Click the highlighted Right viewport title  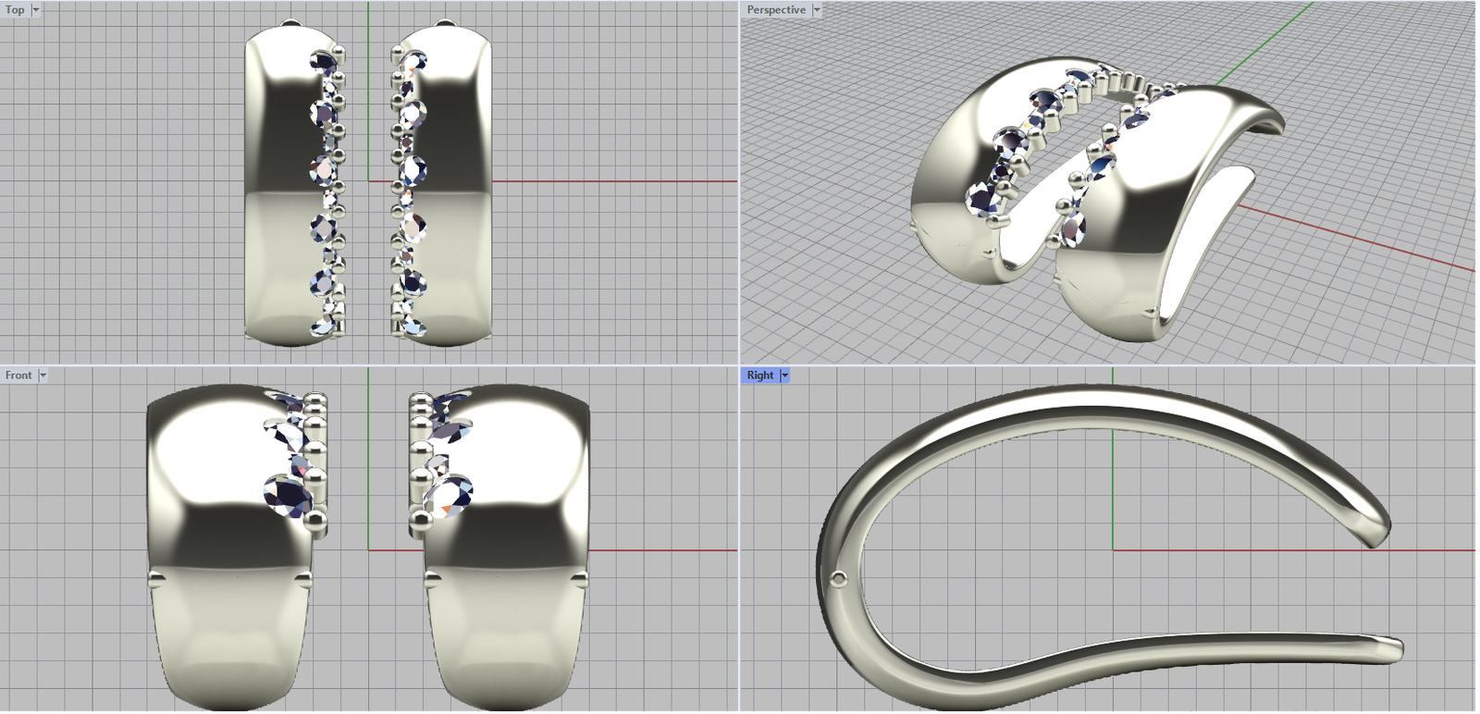coord(759,375)
